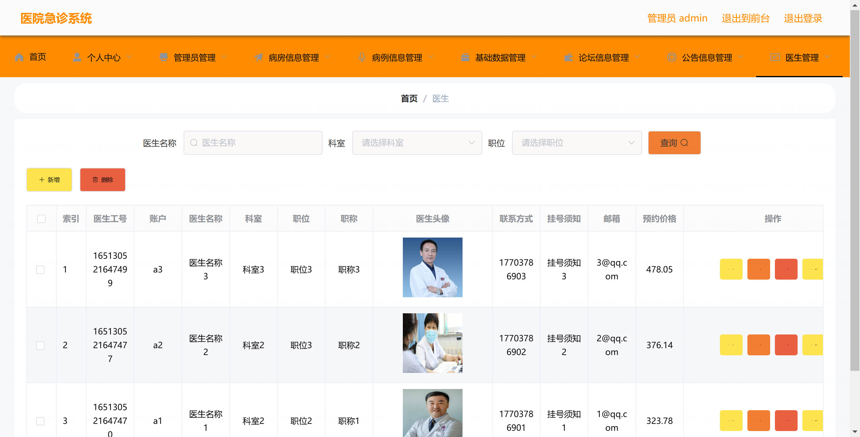
Task: Click the paper plane icon for 病房信息管理
Action: pyautogui.click(x=258, y=57)
